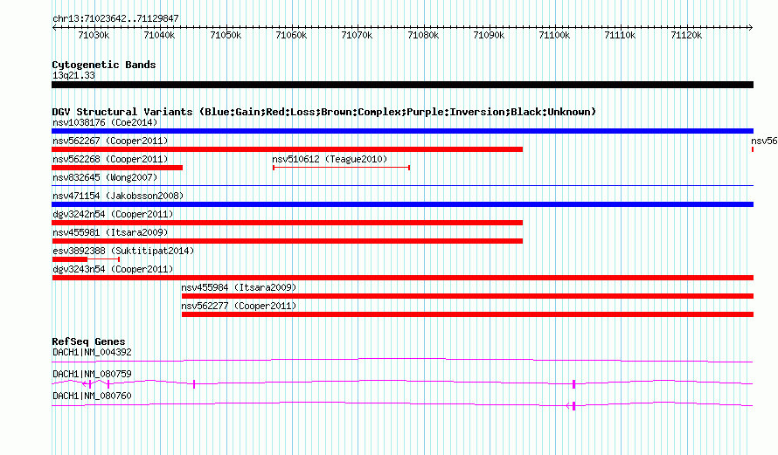Open variant dgv3243n54 (Cooper2011) label
Viewport: 778px width, 455px height.
point(113,269)
